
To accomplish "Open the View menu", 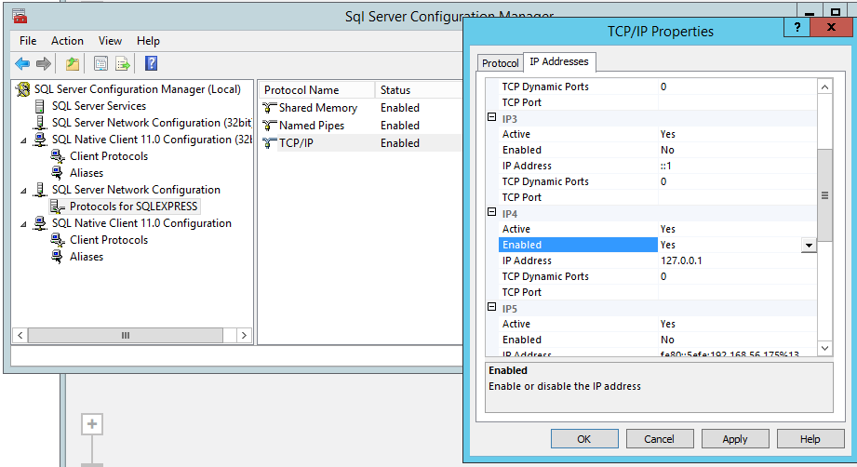I will (x=110, y=41).
